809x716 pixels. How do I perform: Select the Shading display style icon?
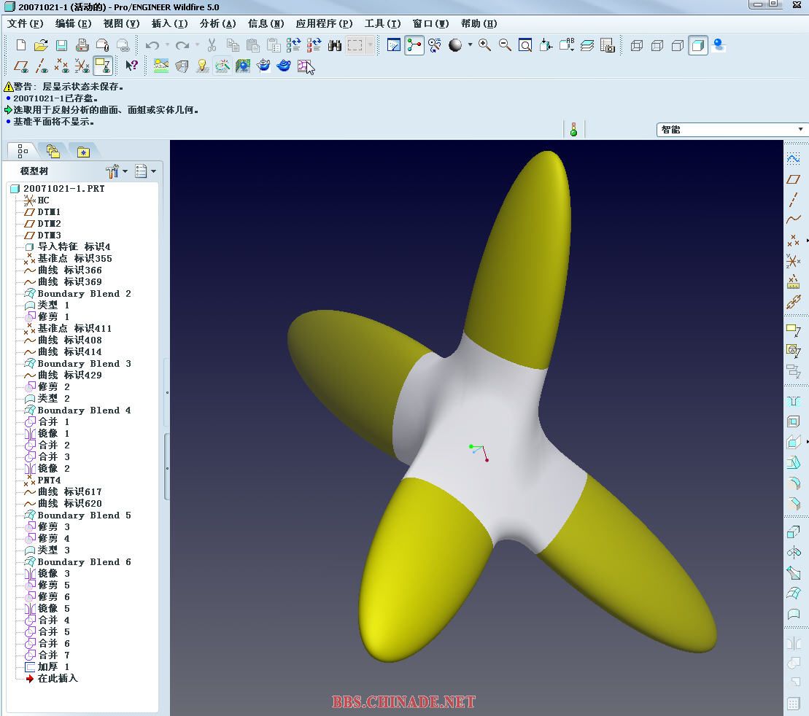click(x=698, y=45)
